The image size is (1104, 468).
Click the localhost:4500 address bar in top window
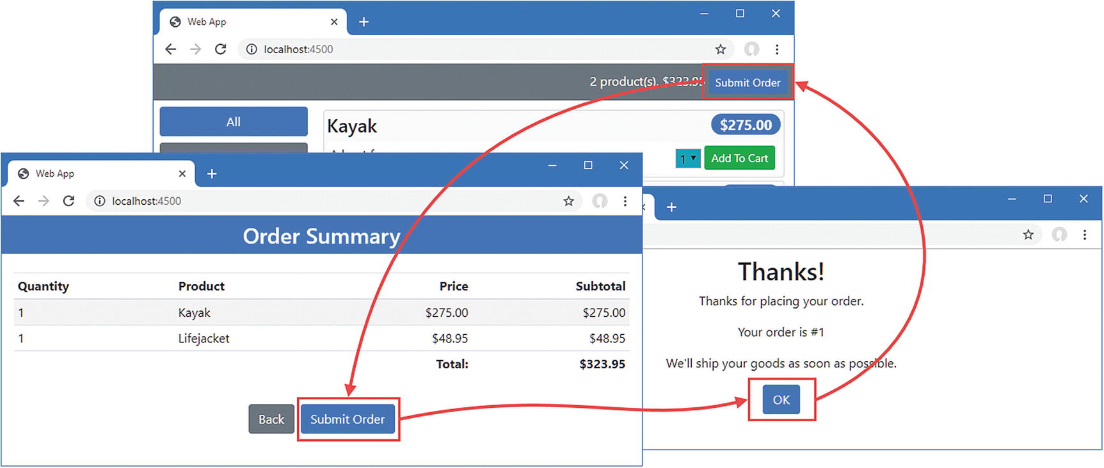point(448,49)
